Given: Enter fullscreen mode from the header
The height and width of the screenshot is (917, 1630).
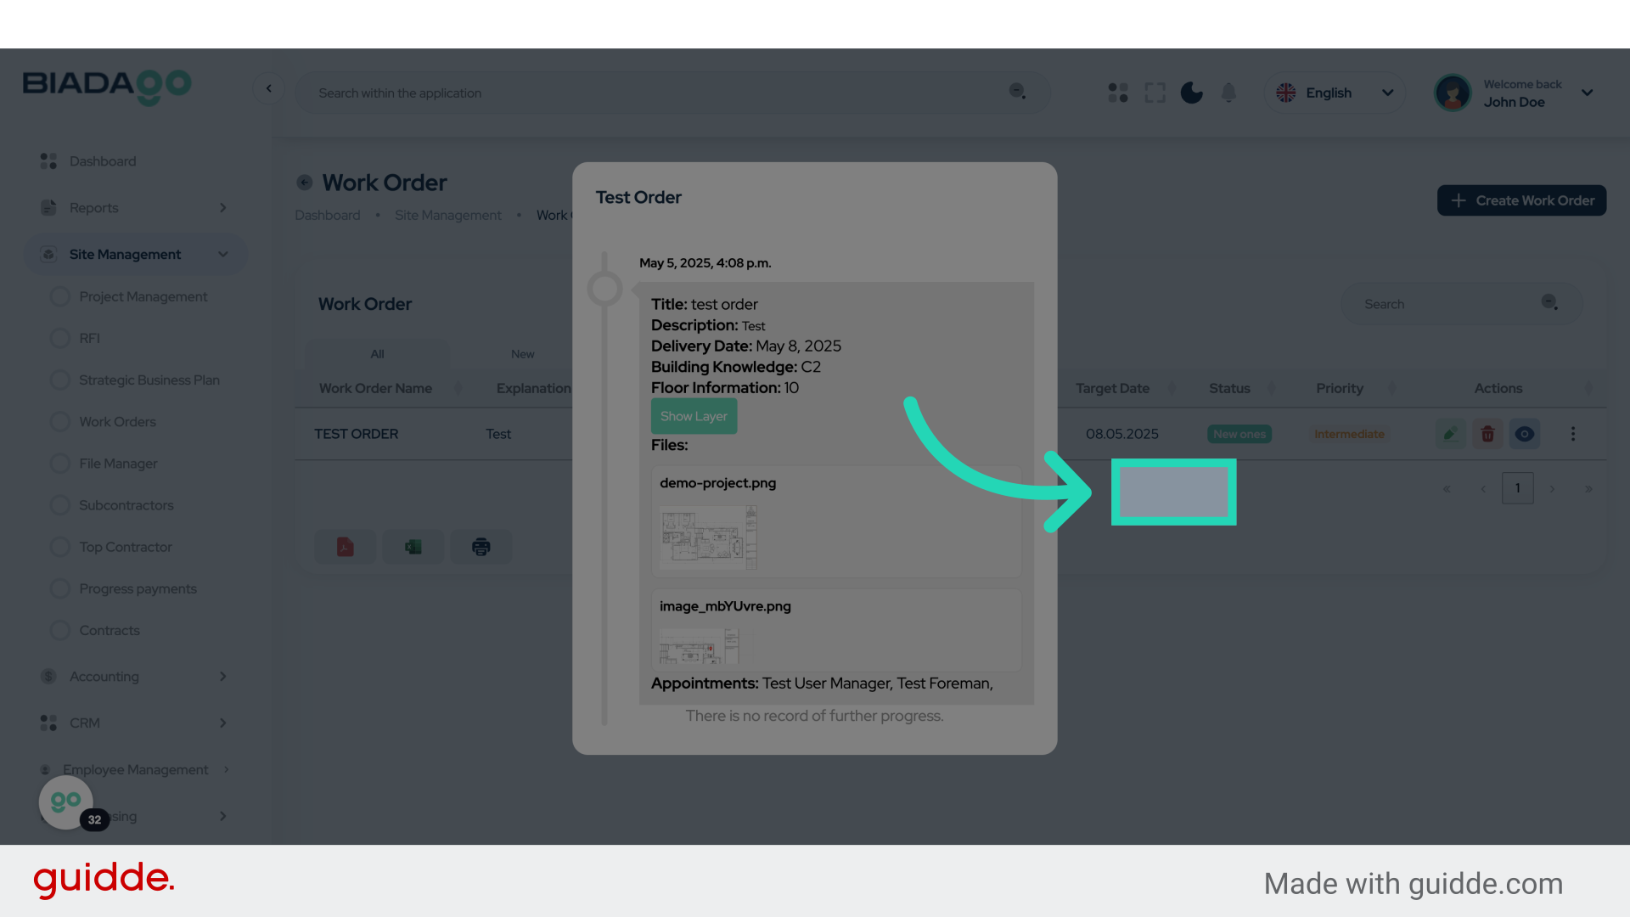Looking at the screenshot, I should click(1155, 93).
